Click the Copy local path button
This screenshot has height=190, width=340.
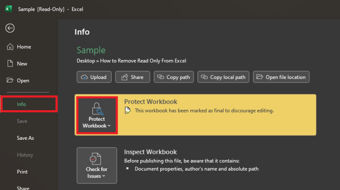223,77
